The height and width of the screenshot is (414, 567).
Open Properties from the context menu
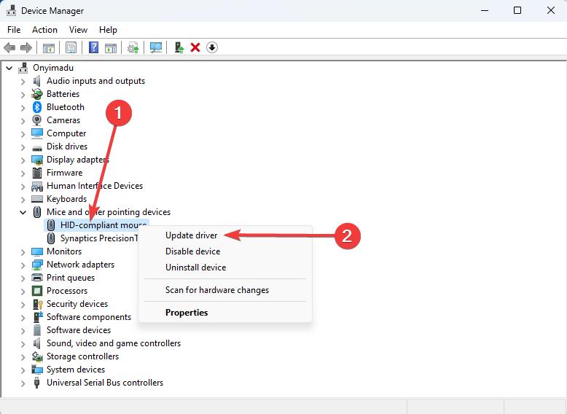pyautogui.click(x=187, y=313)
